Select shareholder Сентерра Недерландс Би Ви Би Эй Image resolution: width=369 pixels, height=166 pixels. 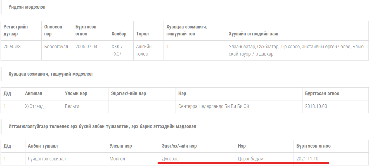pos(213,106)
